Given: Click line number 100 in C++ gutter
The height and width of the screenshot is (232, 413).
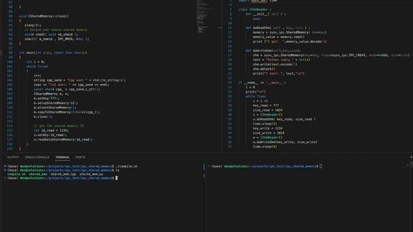Looking at the screenshot, I should 10,62.
